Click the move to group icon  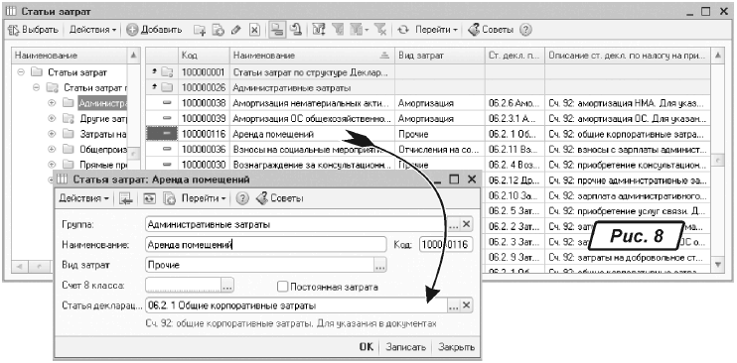tap(296, 30)
